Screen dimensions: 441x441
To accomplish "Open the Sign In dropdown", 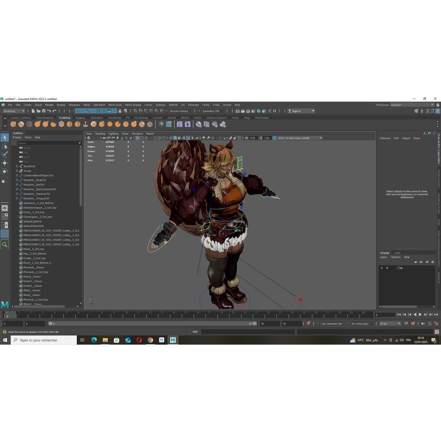I will 301,111.
